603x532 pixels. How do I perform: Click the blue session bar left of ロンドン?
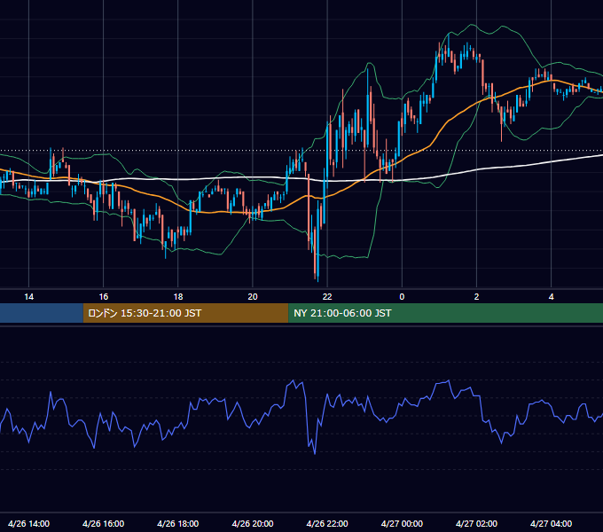click(x=42, y=313)
